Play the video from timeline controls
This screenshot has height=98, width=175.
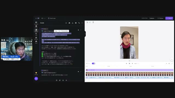(x=129, y=63)
